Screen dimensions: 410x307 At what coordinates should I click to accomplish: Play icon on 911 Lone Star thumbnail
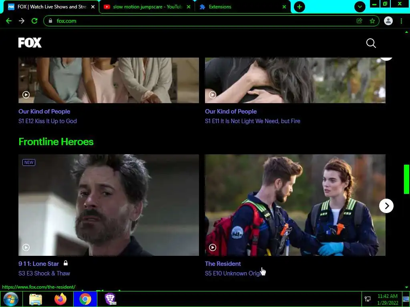pos(26,247)
